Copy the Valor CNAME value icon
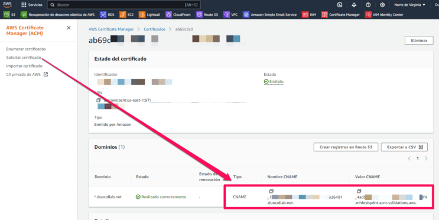 coord(359,191)
